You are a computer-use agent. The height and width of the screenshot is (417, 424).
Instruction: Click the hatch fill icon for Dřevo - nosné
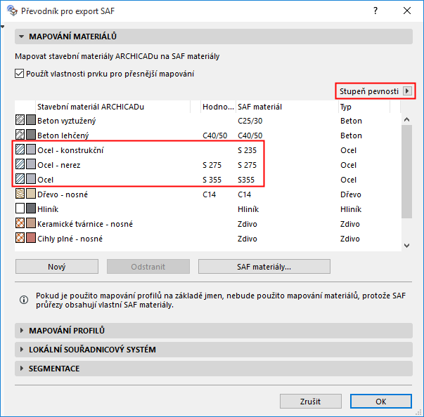pos(20,194)
